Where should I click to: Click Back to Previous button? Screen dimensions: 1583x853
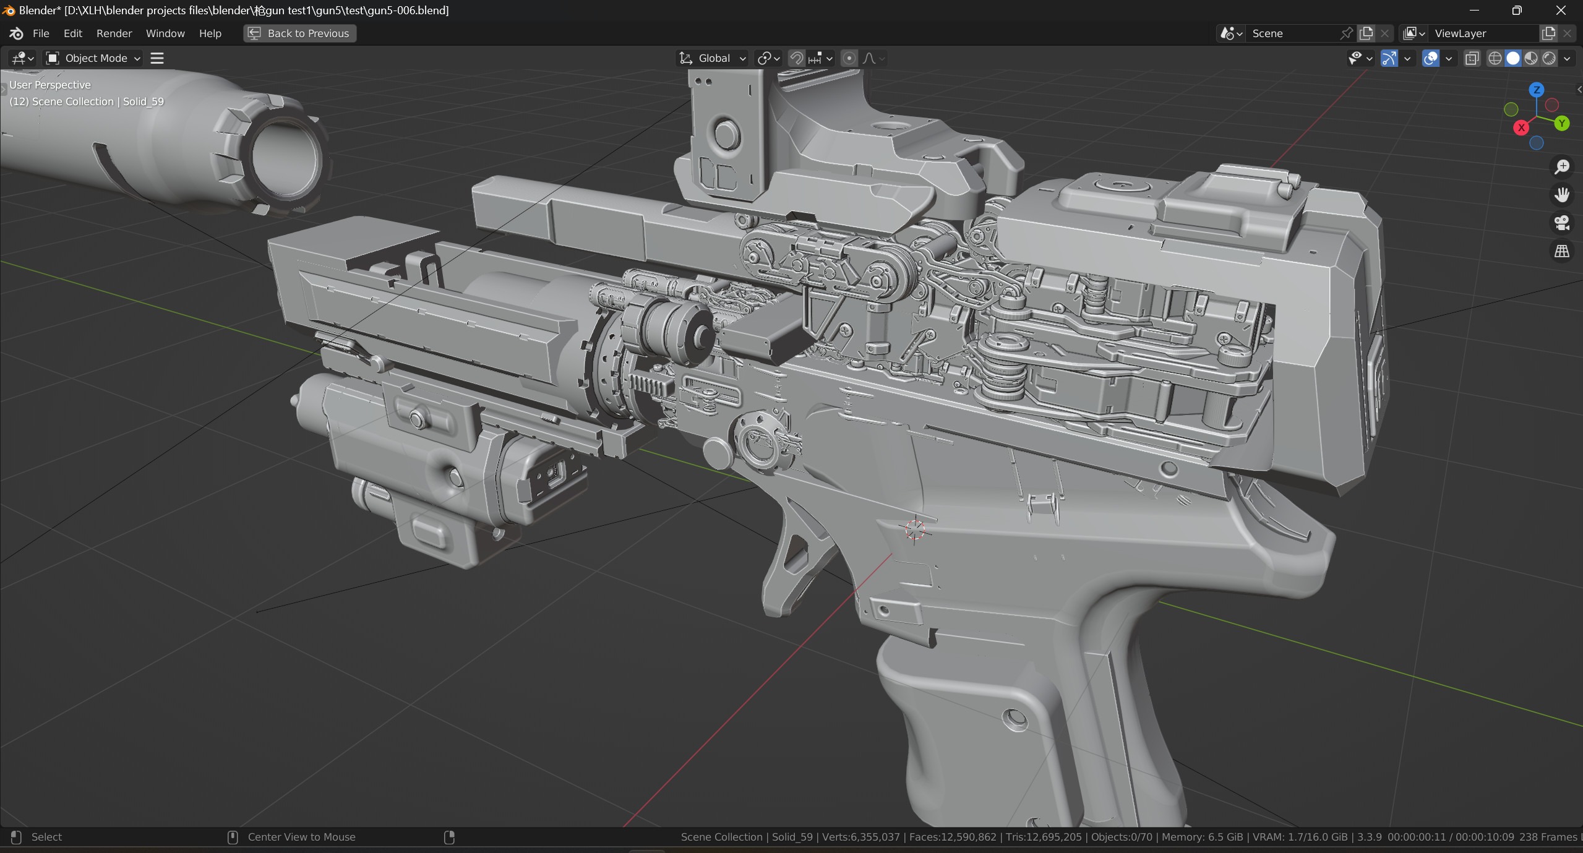tap(300, 33)
